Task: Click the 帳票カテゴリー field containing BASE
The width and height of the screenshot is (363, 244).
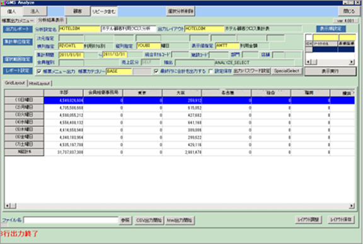Action: (118, 72)
